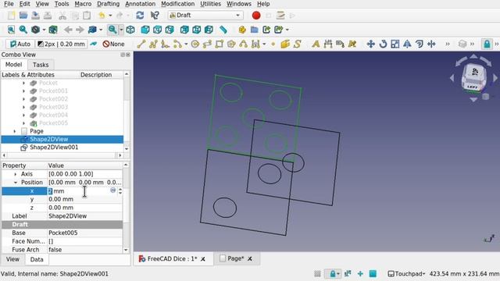This screenshot has height=281, width=500.
Task: Select the Draft Mirror tool
Action: (407, 44)
